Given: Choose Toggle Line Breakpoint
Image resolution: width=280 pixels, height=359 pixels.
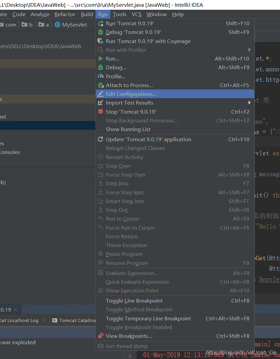Looking at the screenshot, I should (x=175, y=301).
